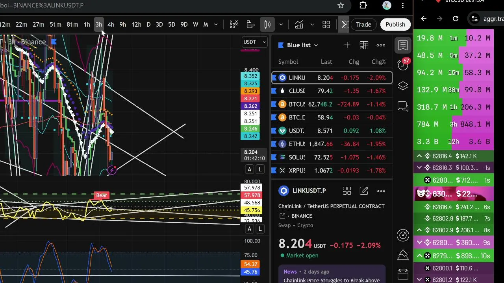This screenshot has height=283, width=504.
Task: Toggle the blue flag on the LINKU row
Action: [x=274, y=78]
